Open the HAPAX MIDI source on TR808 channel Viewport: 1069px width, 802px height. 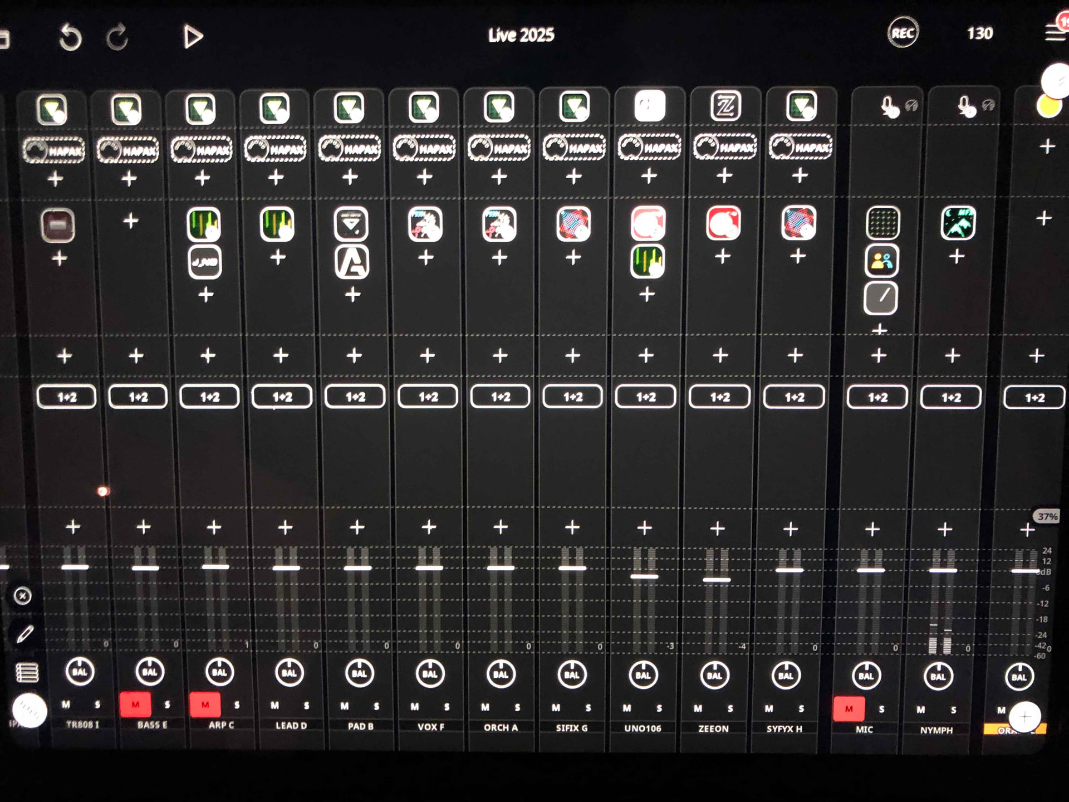54,150
